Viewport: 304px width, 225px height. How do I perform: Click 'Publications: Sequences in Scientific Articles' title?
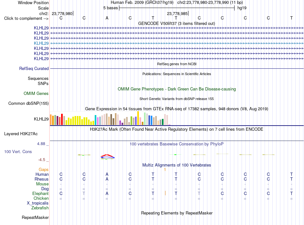pos(177,74)
